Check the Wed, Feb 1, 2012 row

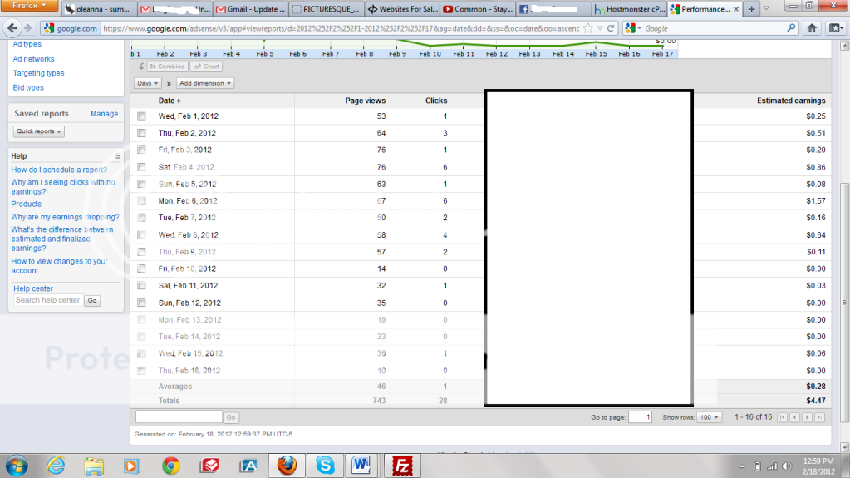[x=141, y=116]
